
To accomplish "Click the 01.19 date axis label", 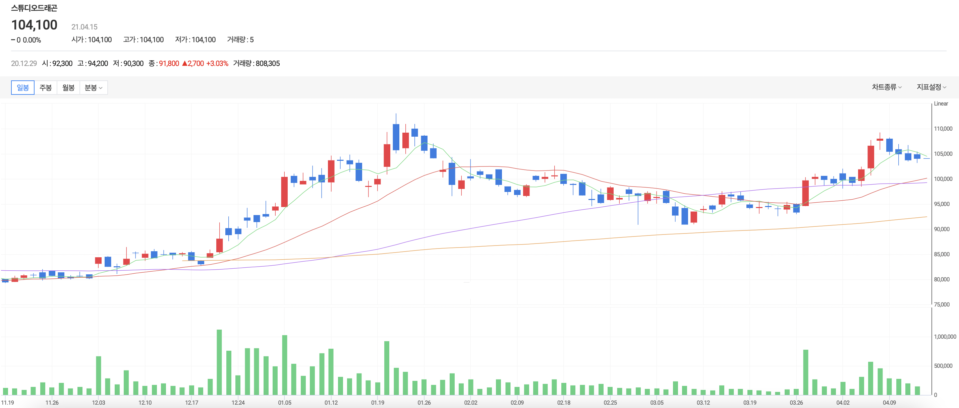I will (378, 402).
